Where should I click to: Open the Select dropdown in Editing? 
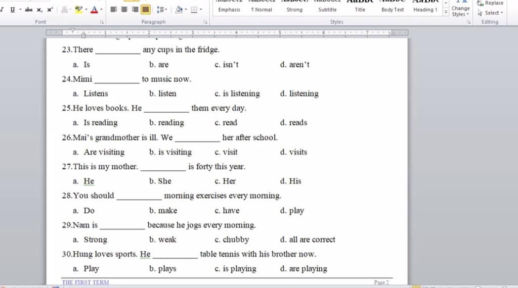pyautogui.click(x=491, y=13)
